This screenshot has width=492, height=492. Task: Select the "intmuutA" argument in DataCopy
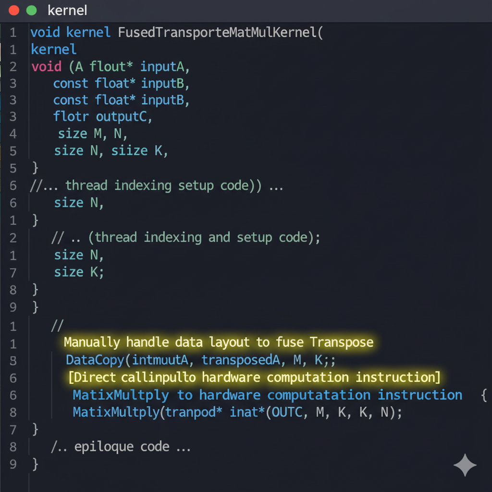pyautogui.click(x=160, y=360)
